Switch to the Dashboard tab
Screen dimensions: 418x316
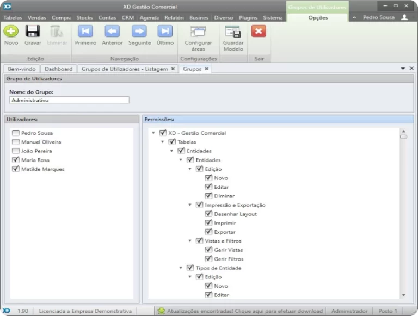(x=58, y=69)
